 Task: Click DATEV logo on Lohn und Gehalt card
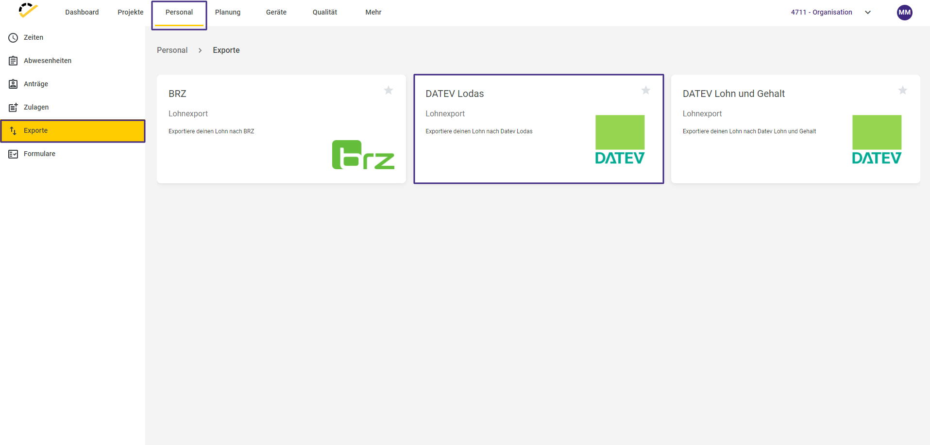877,140
